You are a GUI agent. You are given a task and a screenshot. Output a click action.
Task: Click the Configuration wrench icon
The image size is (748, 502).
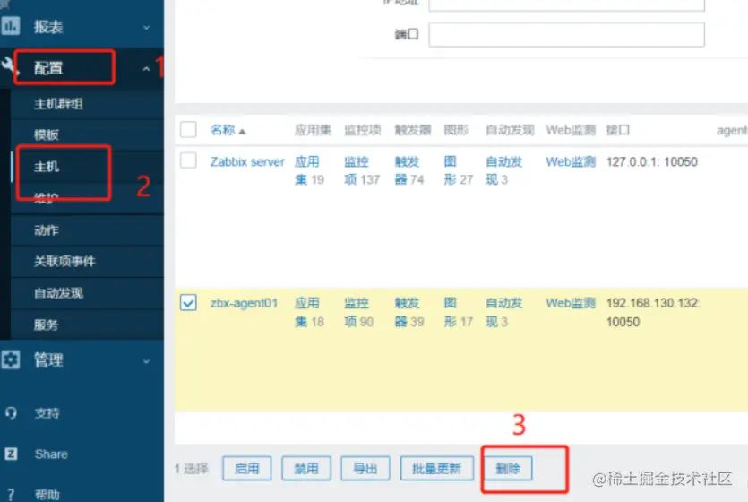[9, 67]
